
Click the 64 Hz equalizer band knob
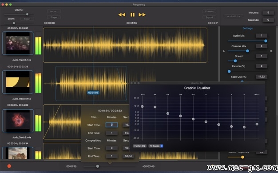pos(155,107)
